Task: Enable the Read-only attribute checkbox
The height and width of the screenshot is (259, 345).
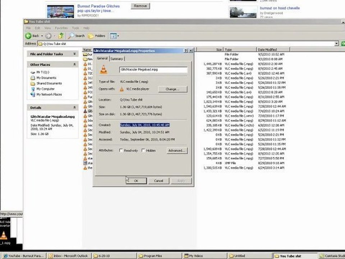Action: tap(121, 150)
